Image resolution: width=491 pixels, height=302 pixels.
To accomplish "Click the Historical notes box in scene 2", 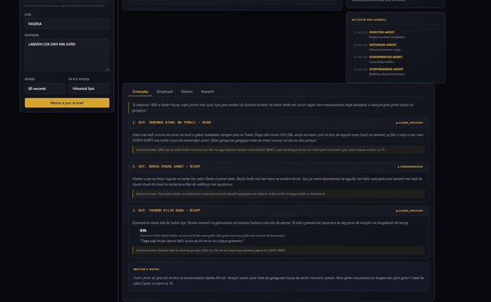I will click(x=278, y=194).
